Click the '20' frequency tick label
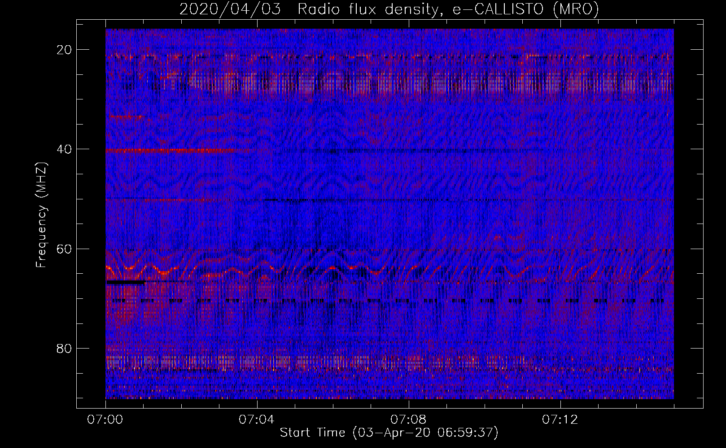 tap(65, 50)
